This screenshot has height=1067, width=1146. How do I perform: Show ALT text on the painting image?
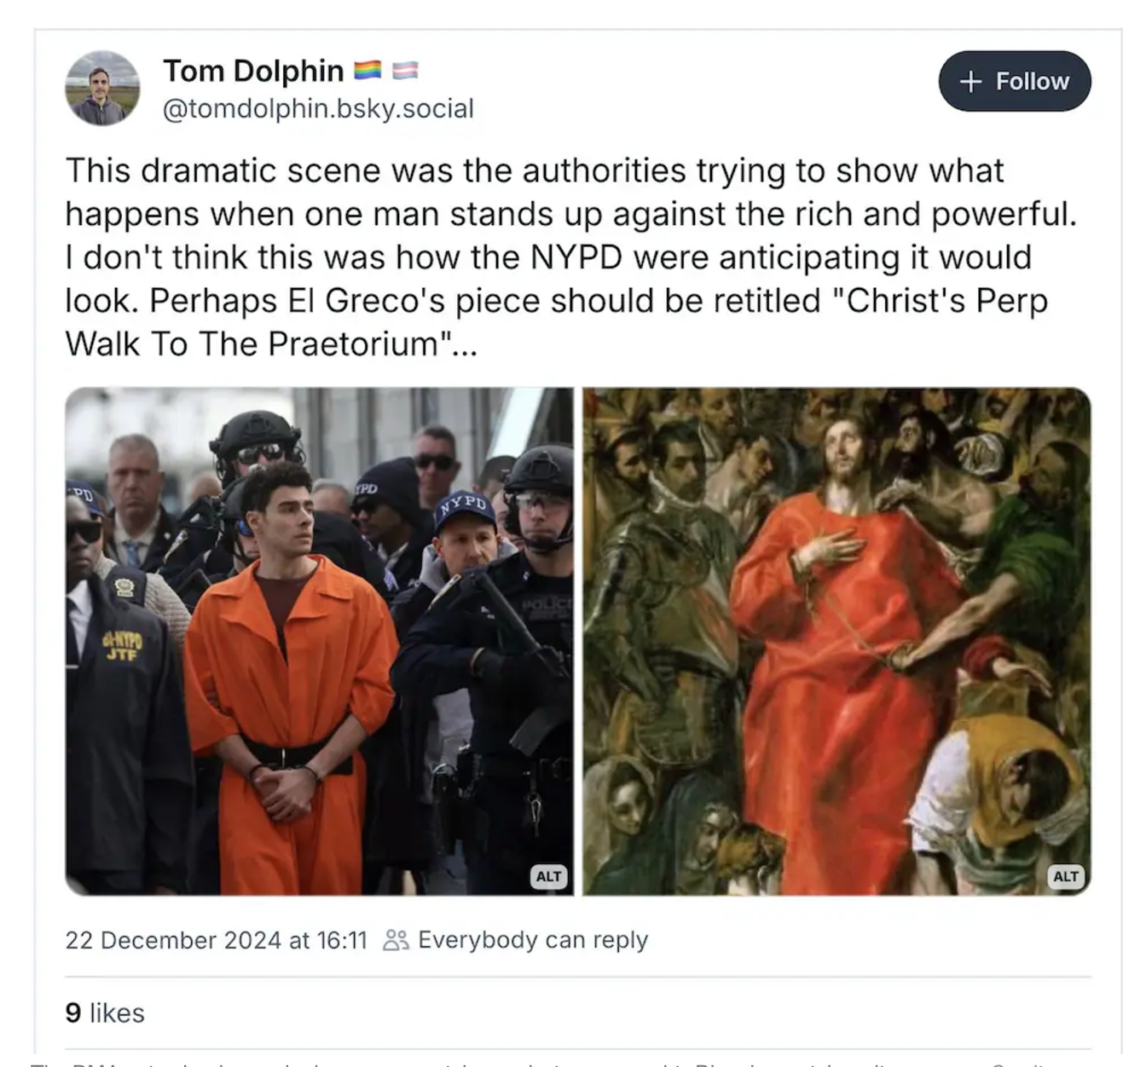pos(1066,876)
